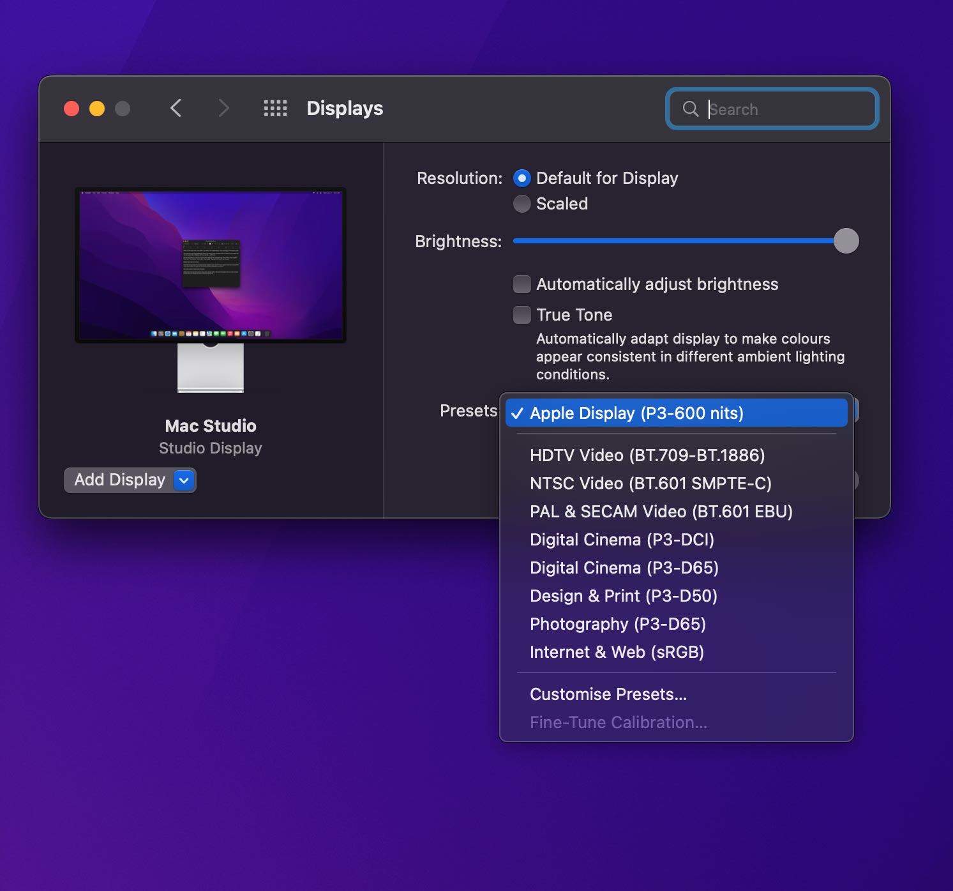Screen dimensions: 953x891
Task: Minimize window with yellow button
Action: pyautogui.click(x=97, y=109)
